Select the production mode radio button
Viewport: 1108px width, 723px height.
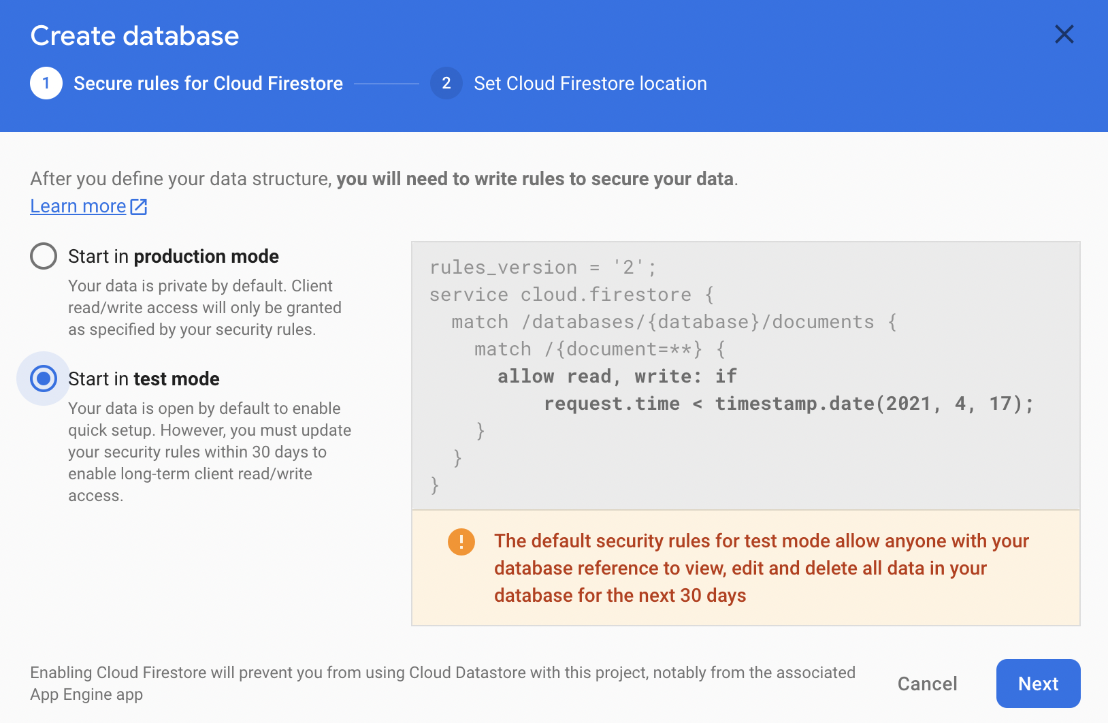44,256
